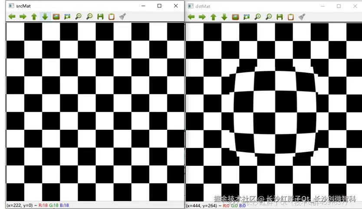Click the dstMat title text

(203, 6)
